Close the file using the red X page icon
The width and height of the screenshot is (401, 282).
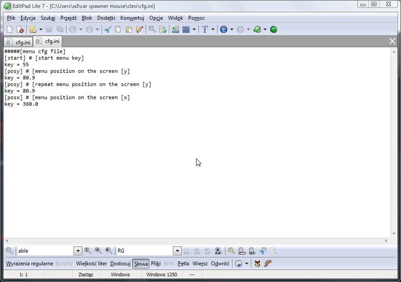pyautogui.click(x=20, y=30)
